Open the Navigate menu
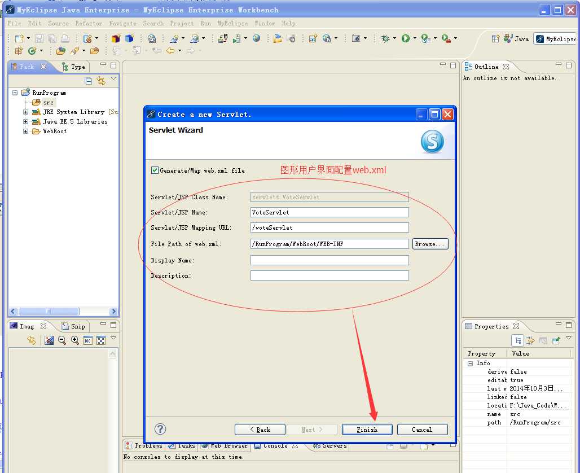Viewport: 580px width, 473px height. 123,23
